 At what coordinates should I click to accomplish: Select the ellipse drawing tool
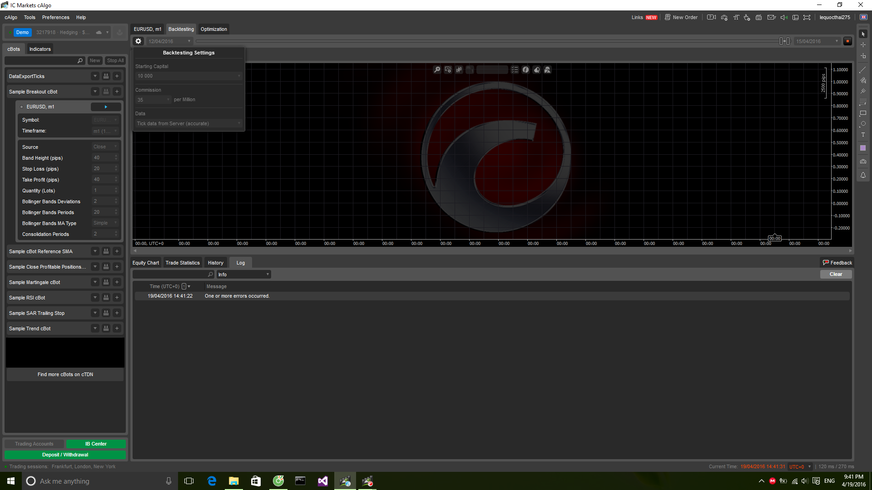863,124
